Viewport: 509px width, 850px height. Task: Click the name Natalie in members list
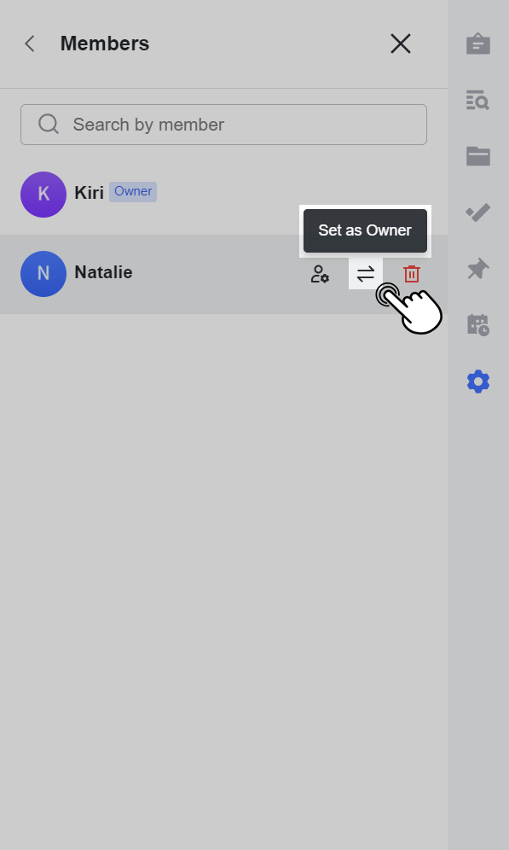(x=103, y=272)
